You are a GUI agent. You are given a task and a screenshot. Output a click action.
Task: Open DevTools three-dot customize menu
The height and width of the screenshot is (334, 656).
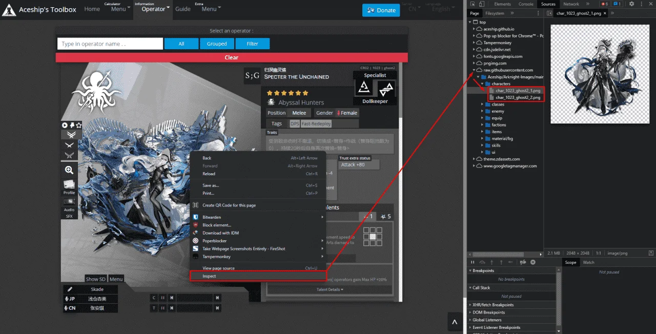(641, 4)
